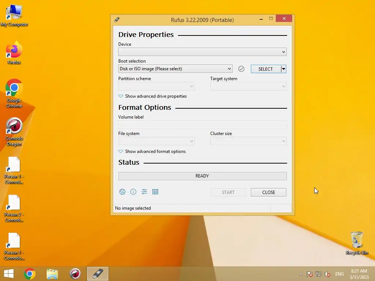
Task: Open Comodo Dragon desktop shortcut
Action: point(14,131)
